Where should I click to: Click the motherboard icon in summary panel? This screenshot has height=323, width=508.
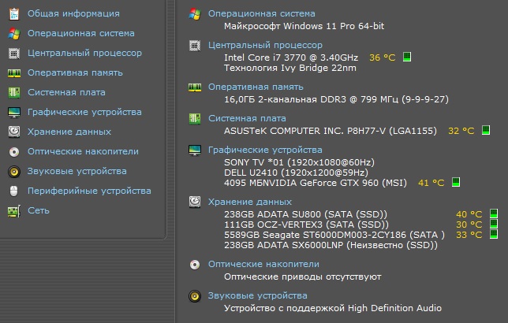coord(195,119)
